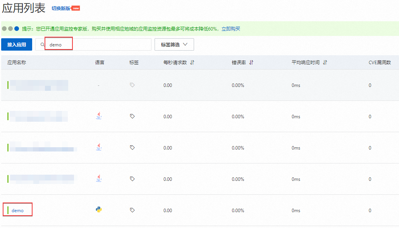Click the first gray carousel dot
This screenshot has width=399, height=228.
(x=4, y=29)
